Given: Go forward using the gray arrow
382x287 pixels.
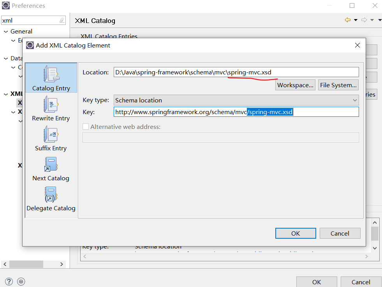Looking at the screenshot, I should (x=364, y=20).
